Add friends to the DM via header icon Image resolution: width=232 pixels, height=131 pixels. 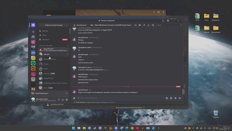(148, 25)
